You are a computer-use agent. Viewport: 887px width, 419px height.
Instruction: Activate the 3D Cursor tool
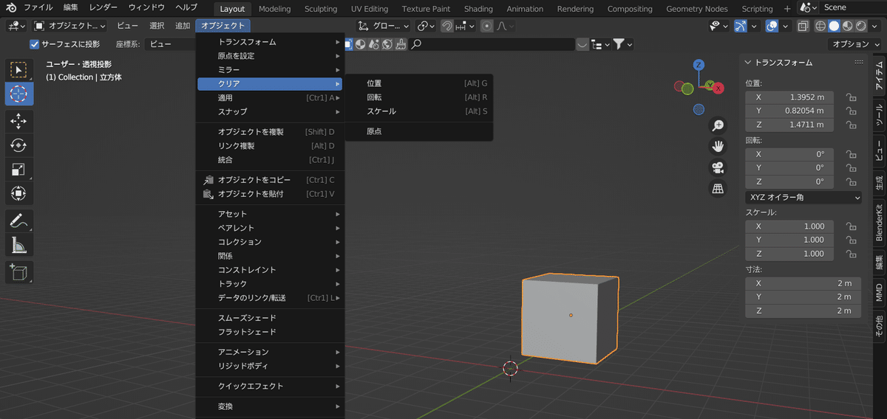click(19, 94)
